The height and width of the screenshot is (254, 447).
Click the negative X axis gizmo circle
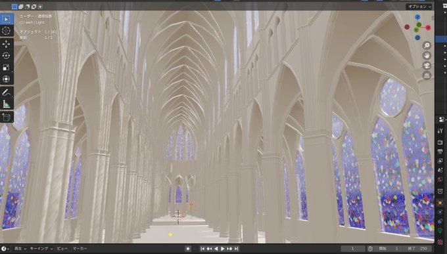(407, 27)
